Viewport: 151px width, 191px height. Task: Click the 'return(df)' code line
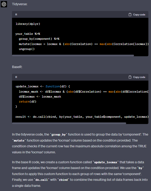[28, 102]
